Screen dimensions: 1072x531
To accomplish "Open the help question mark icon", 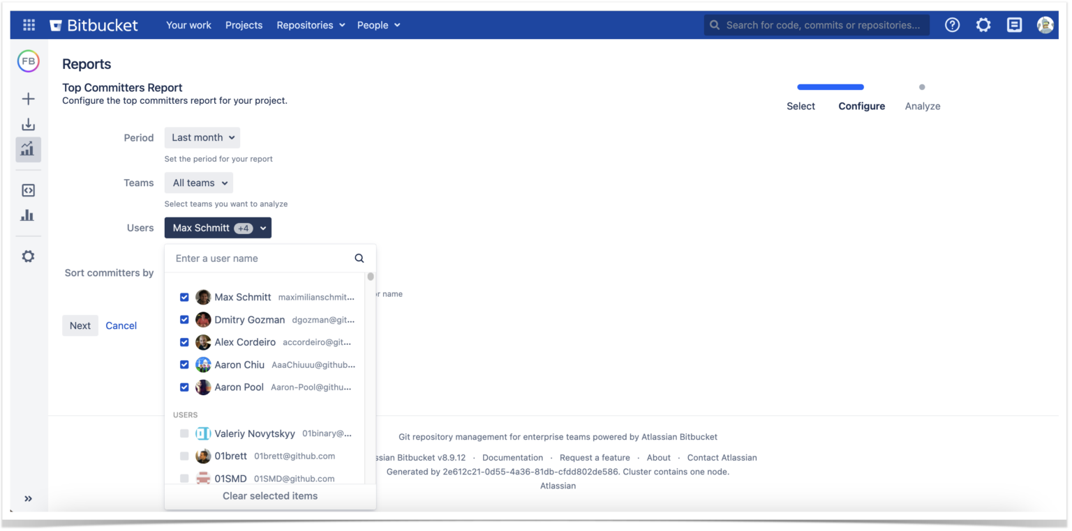I will [952, 24].
